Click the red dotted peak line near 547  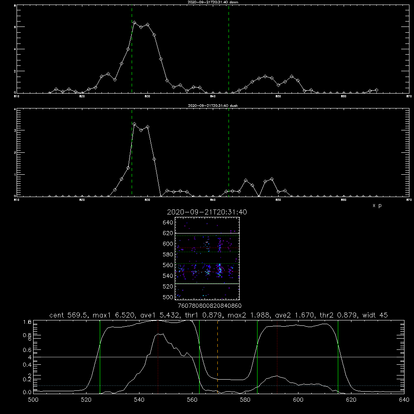point(158,356)
